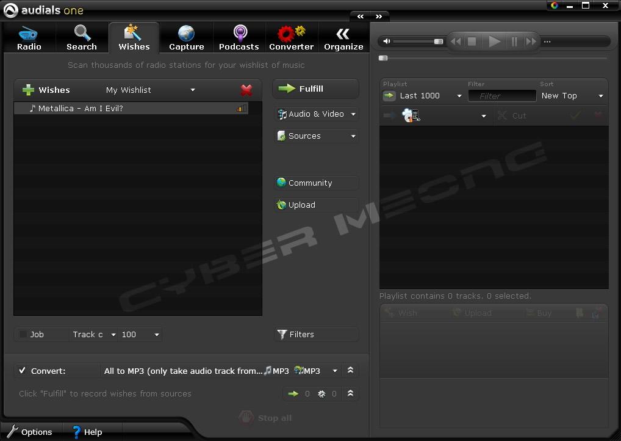
Task: Click the Buy button
Action: 539,313
